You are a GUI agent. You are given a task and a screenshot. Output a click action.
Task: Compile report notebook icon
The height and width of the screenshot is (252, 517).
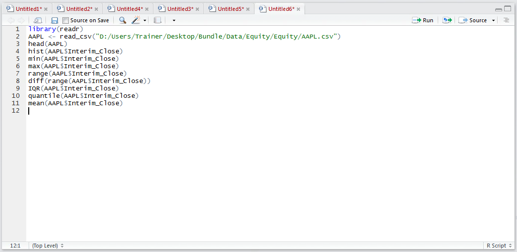(157, 20)
